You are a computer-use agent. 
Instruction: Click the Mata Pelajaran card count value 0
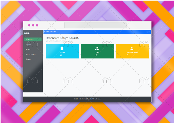127,55
